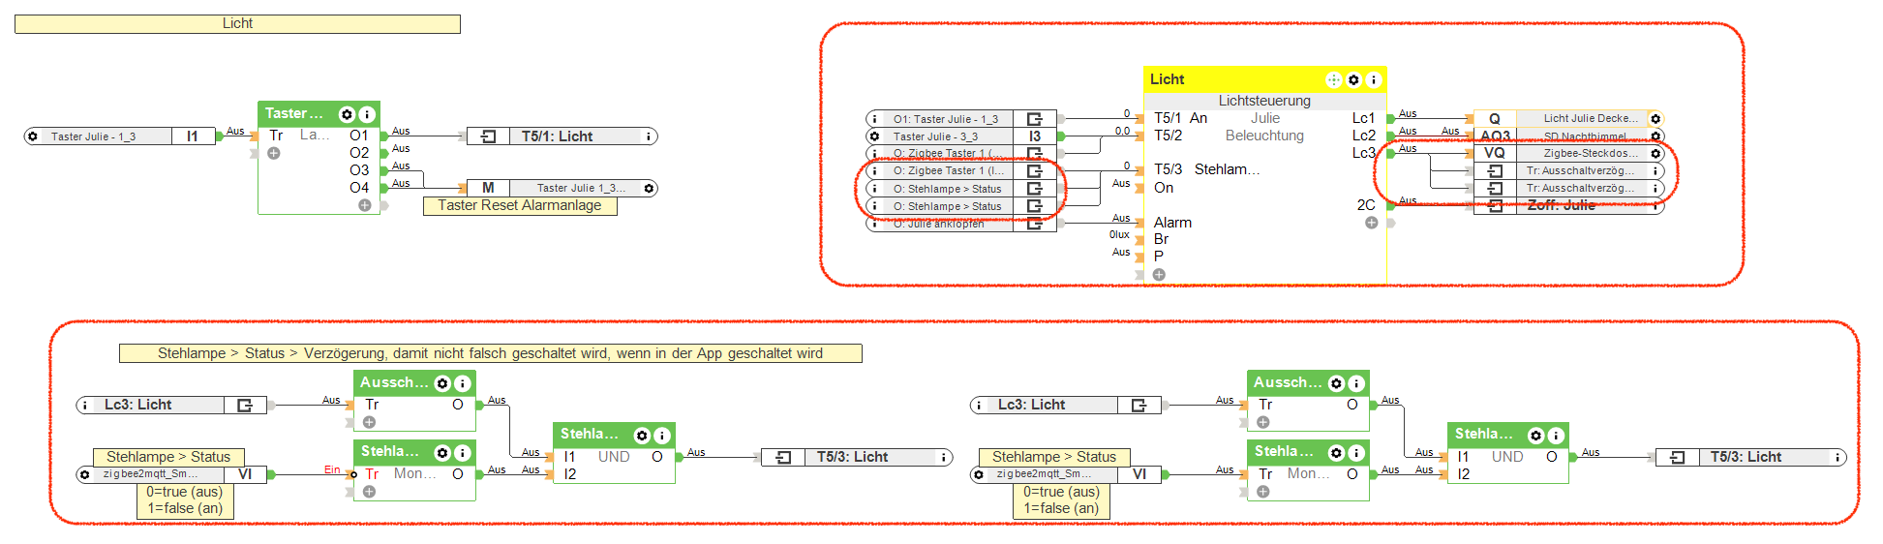Open gear of Taster Julie - 1_3 I1 input
This screenshot has width=1883, height=544.
coord(33,136)
